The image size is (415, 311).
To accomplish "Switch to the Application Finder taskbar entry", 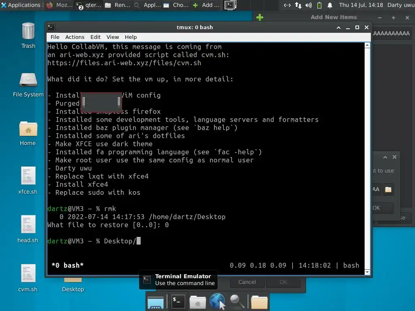I will (147, 5).
